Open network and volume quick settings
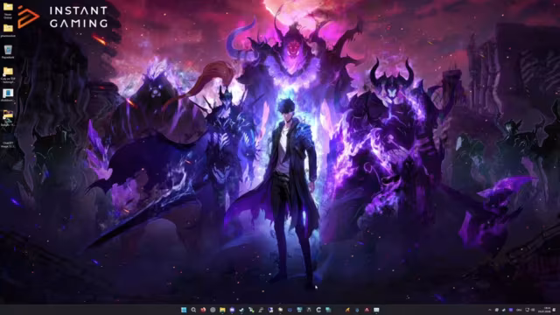The height and width of the screenshot is (315, 560). (530, 310)
